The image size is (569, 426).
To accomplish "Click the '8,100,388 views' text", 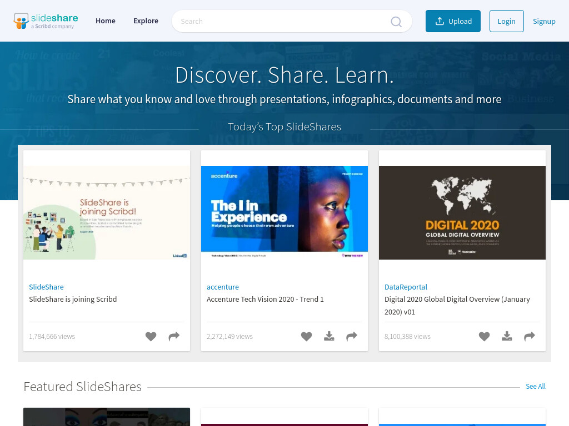I will [407, 337].
